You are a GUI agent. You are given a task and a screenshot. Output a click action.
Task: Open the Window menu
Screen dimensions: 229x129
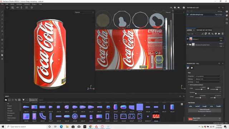pyautogui.click(x=19, y=4)
